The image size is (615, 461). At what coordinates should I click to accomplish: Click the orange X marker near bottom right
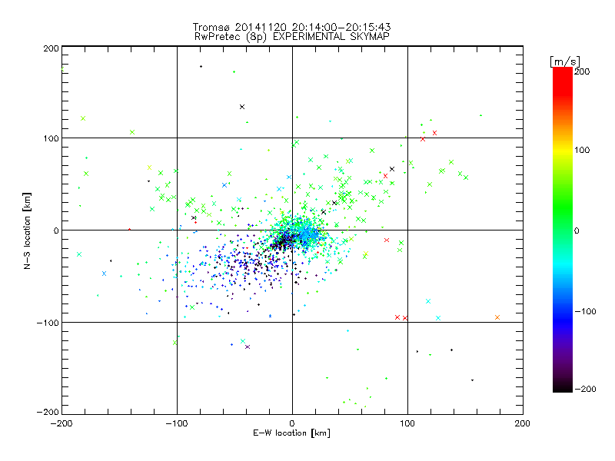pyautogui.click(x=497, y=317)
